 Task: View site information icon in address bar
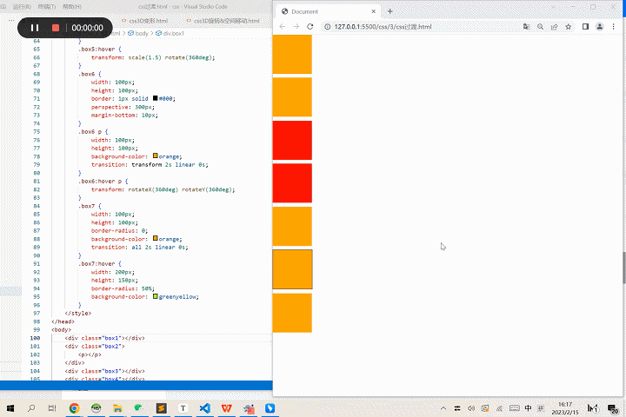pos(328,27)
